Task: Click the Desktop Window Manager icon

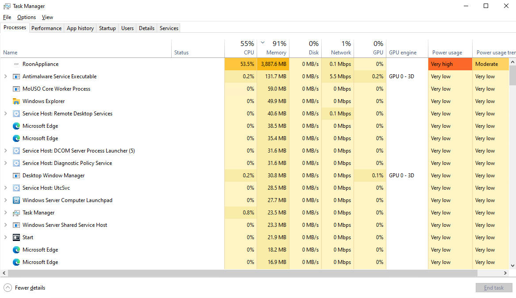Action: (x=16, y=176)
